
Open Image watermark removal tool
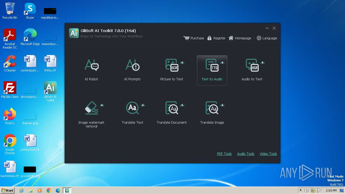pyautogui.click(x=91, y=114)
